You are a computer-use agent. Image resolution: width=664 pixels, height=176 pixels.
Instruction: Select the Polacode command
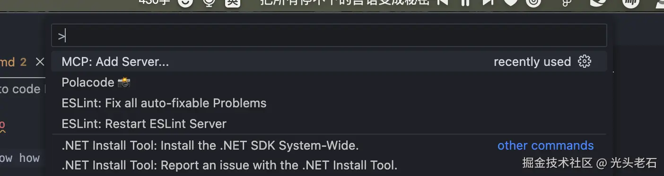point(329,82)
